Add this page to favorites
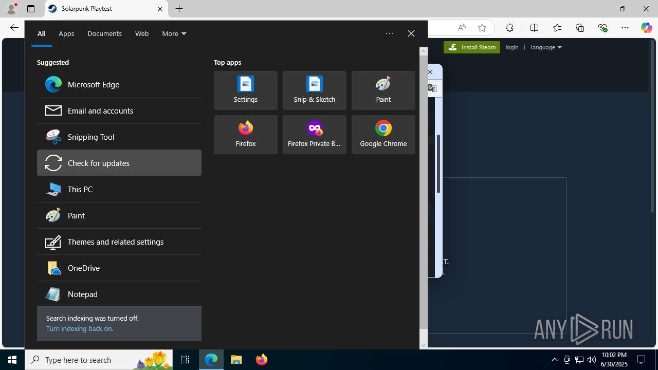The width and height of the screenshot is (658, 370). 482,28
